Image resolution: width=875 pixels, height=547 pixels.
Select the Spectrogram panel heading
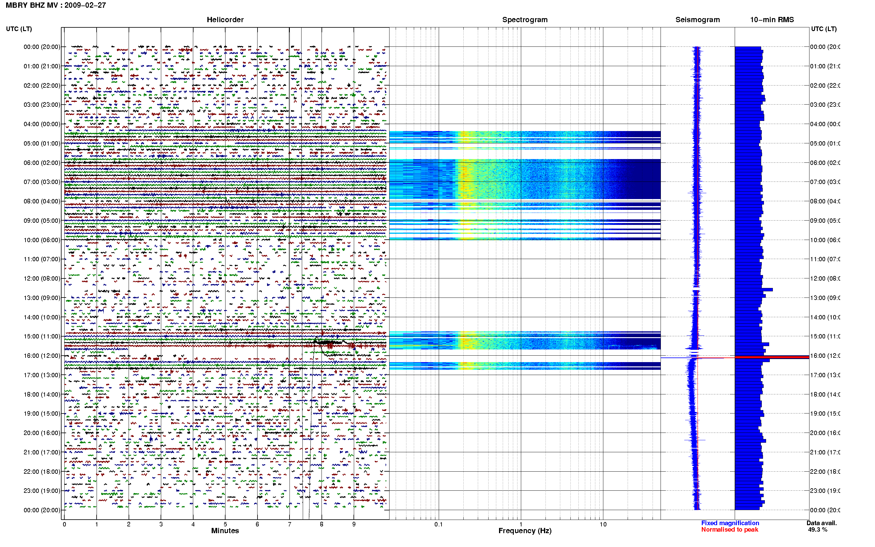(525, 20)
